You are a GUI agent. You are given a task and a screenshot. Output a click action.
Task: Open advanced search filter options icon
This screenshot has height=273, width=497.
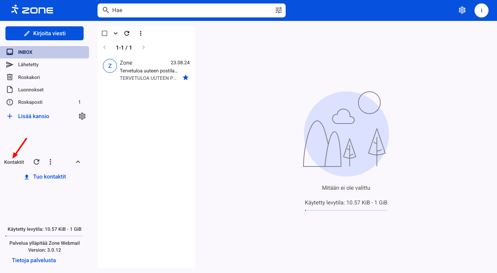tap(279, 10)
